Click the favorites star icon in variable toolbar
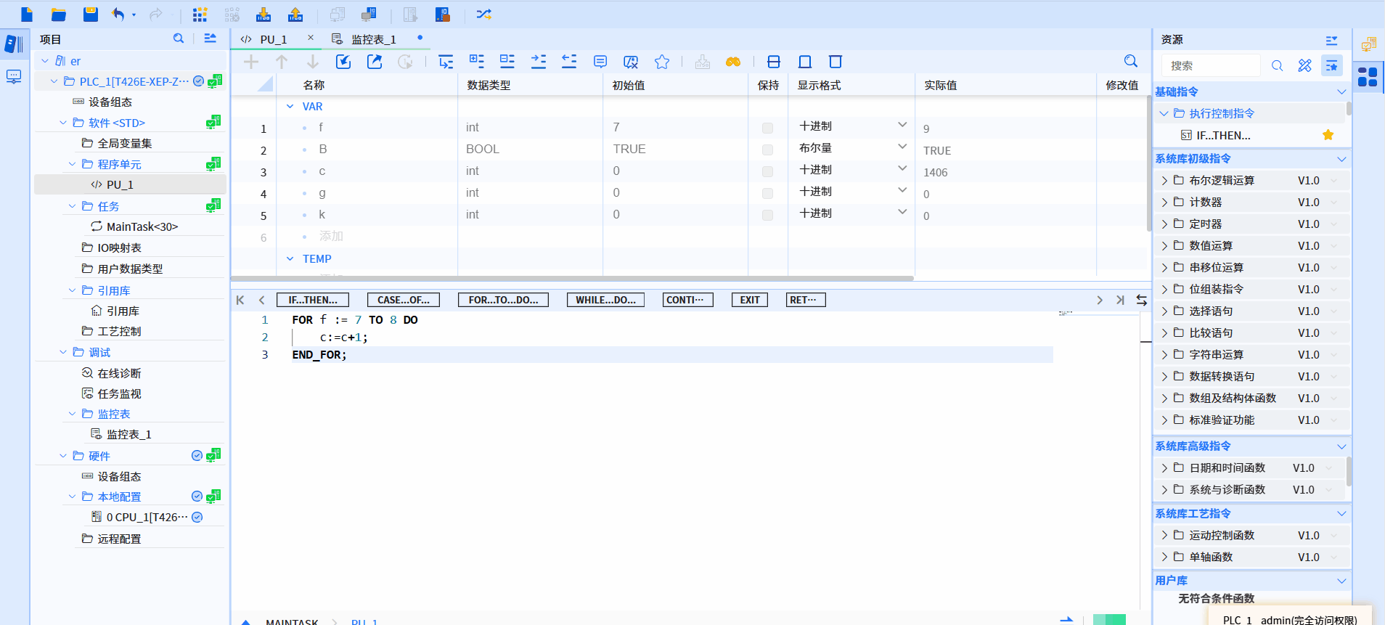The width and height of the screenshot is (1385, 625). 661,62
